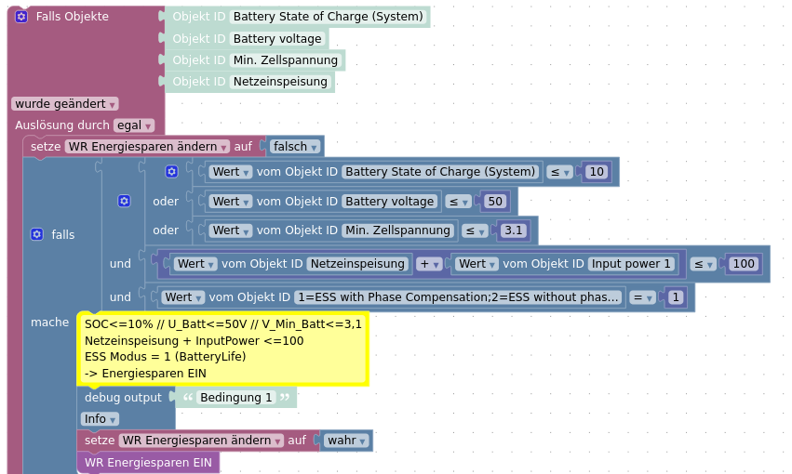The width and height of the screenshot is (792, 474).
Task: Select the Netzeinspeisung object ID in trigger list
Action: pos(280,82)
